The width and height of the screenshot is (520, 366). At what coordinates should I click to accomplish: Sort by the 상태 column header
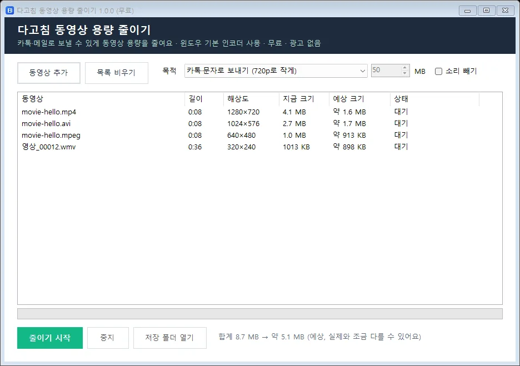coord(434,99)
